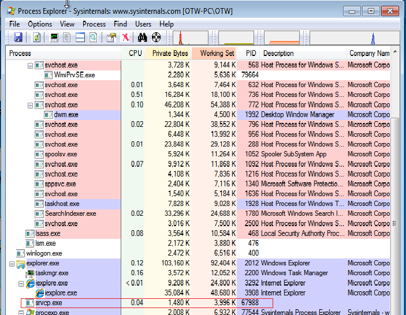Viewport: 406px width, 315px height.
Task: Sort by the Working Set column header
Action: click(x=214, y=53)
